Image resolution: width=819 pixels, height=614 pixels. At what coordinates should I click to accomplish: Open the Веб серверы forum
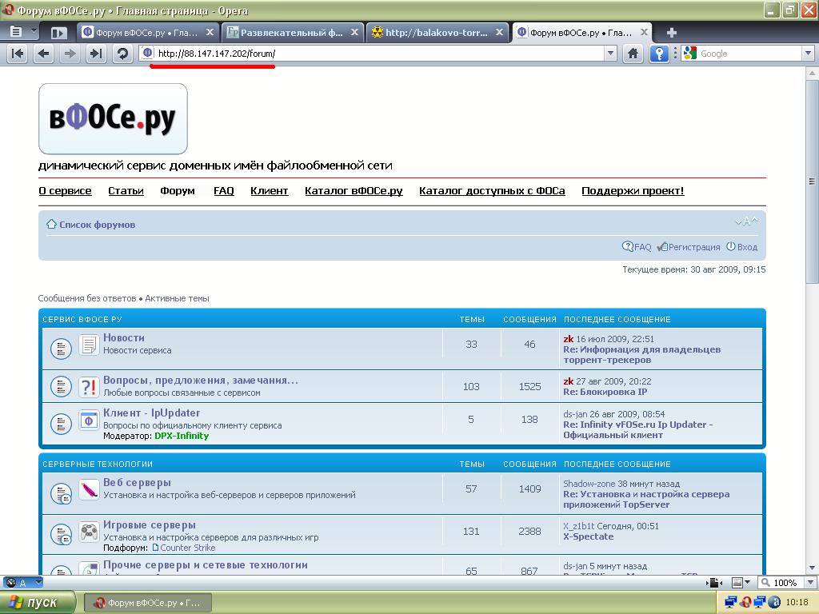137,483
